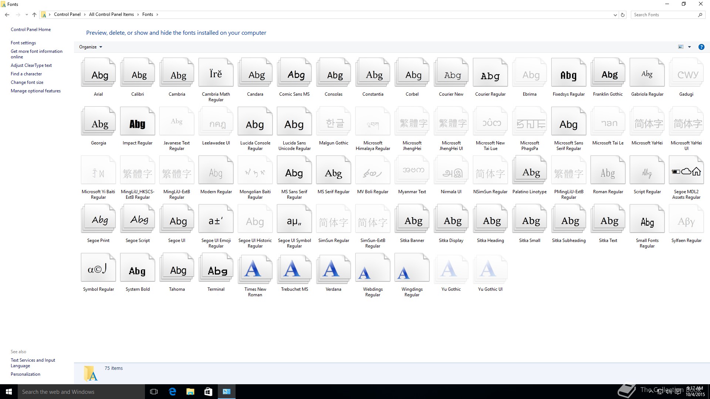Change the view using the view icon
This screenshot has height=399, width=710.
pos(681,47)
